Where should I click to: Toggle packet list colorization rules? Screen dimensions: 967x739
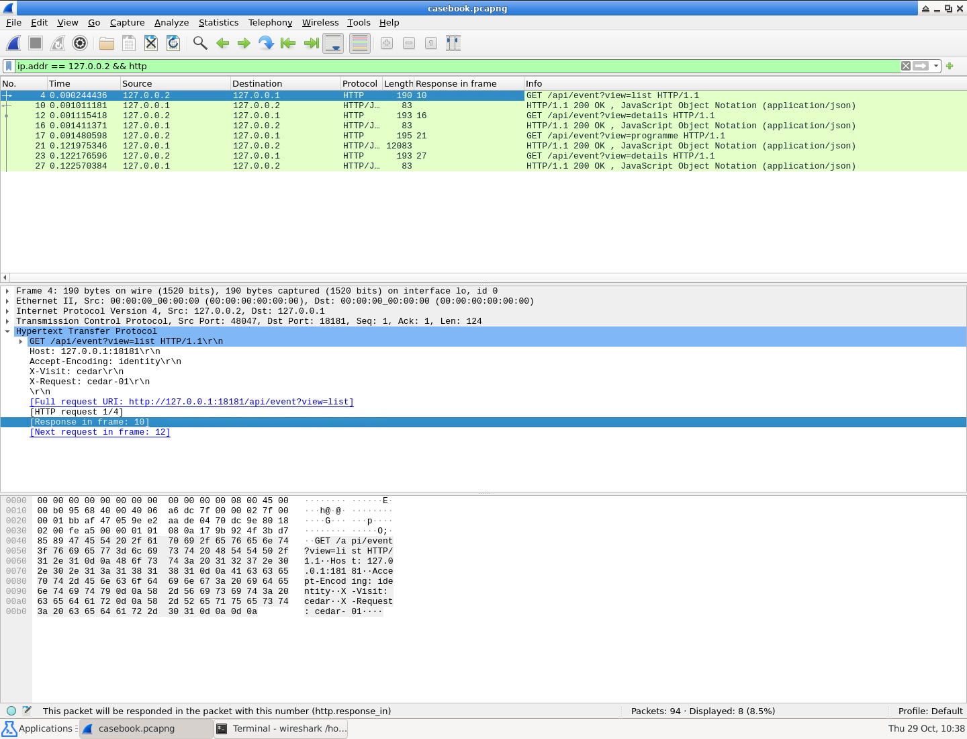click(x=360, y=43)
